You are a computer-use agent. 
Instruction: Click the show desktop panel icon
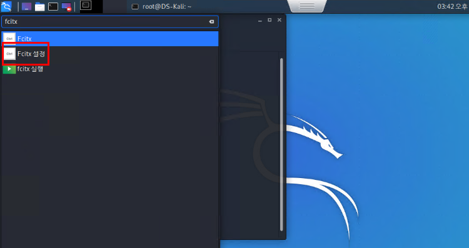26,6
